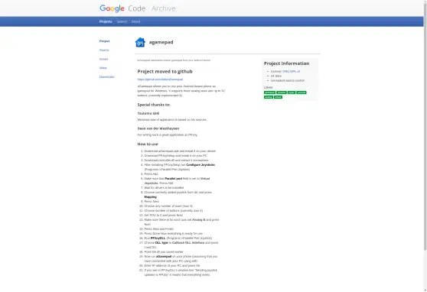Click the green virtual label
Image resolution: width=427 pixels, height=292 pixels.
[278, 97]
